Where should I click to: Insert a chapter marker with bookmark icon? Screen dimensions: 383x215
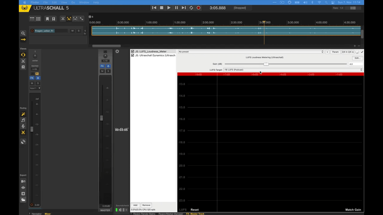[x=47, y=19]
